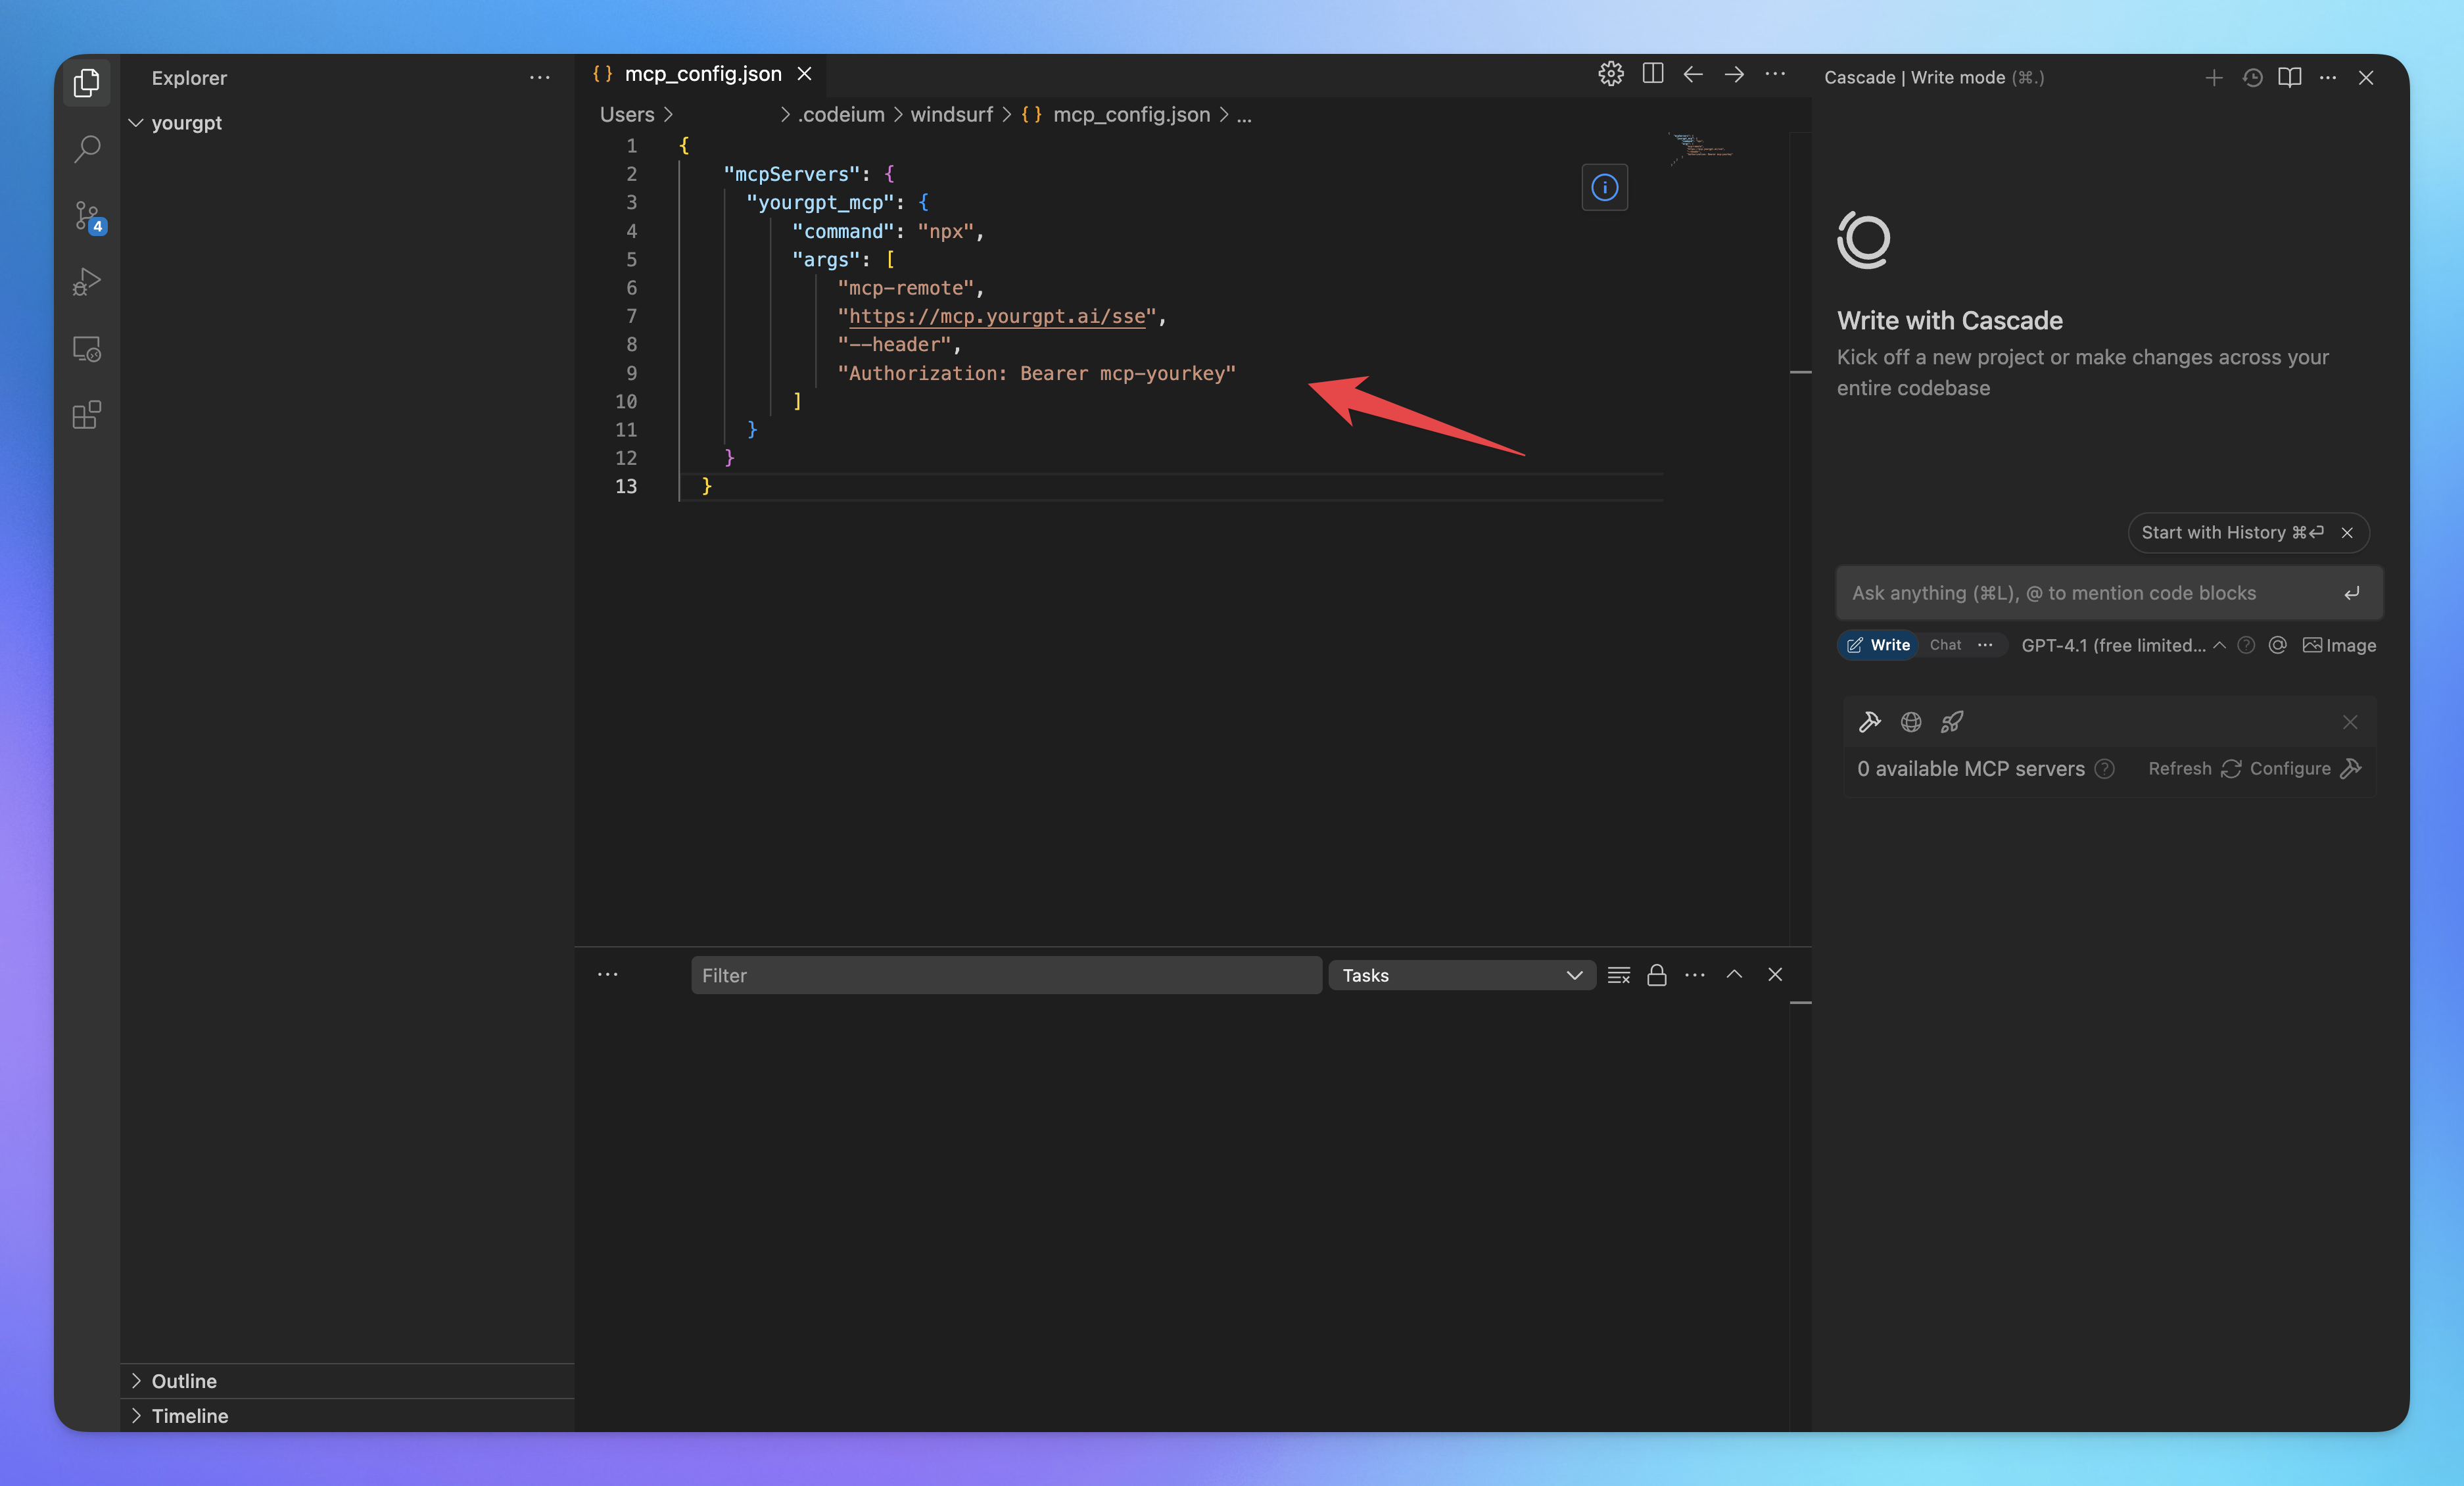Open Cascade conversation history icon
The height and width of the screenshot is (1486, 2464).
2252,78
